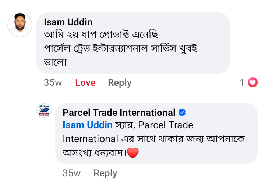Click the line starting 'পার্সেল ট্রেড ইন্টারন্যাশনাল'

120,48
